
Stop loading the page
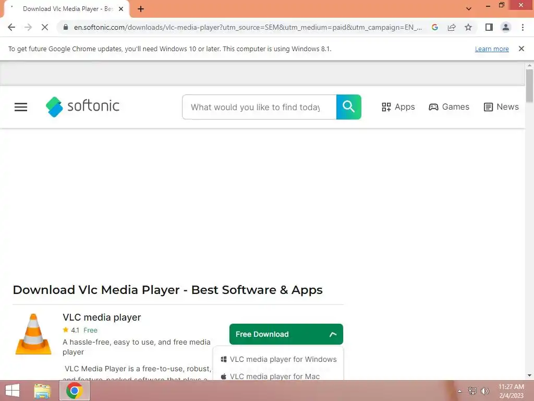[x=45, y=27]
